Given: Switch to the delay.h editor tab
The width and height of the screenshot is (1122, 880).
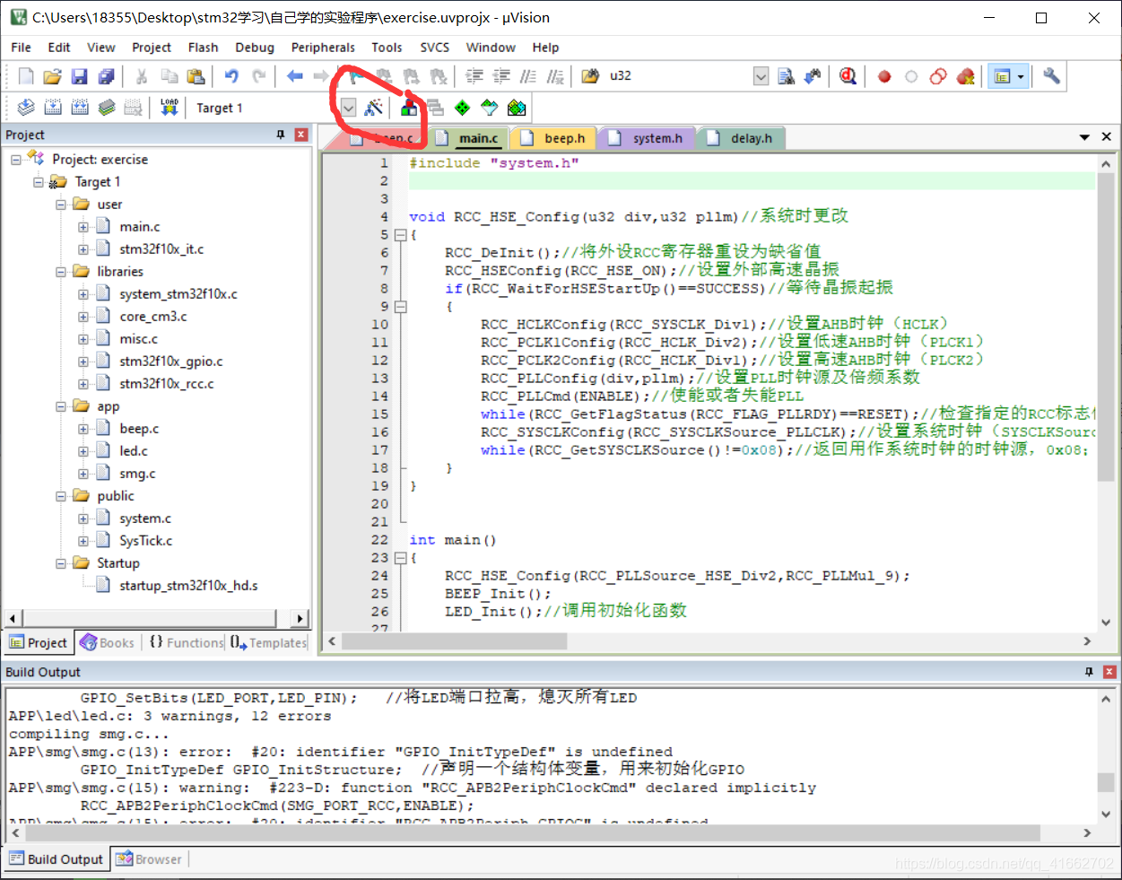Looking at the screenshot, I should point(740,138).
